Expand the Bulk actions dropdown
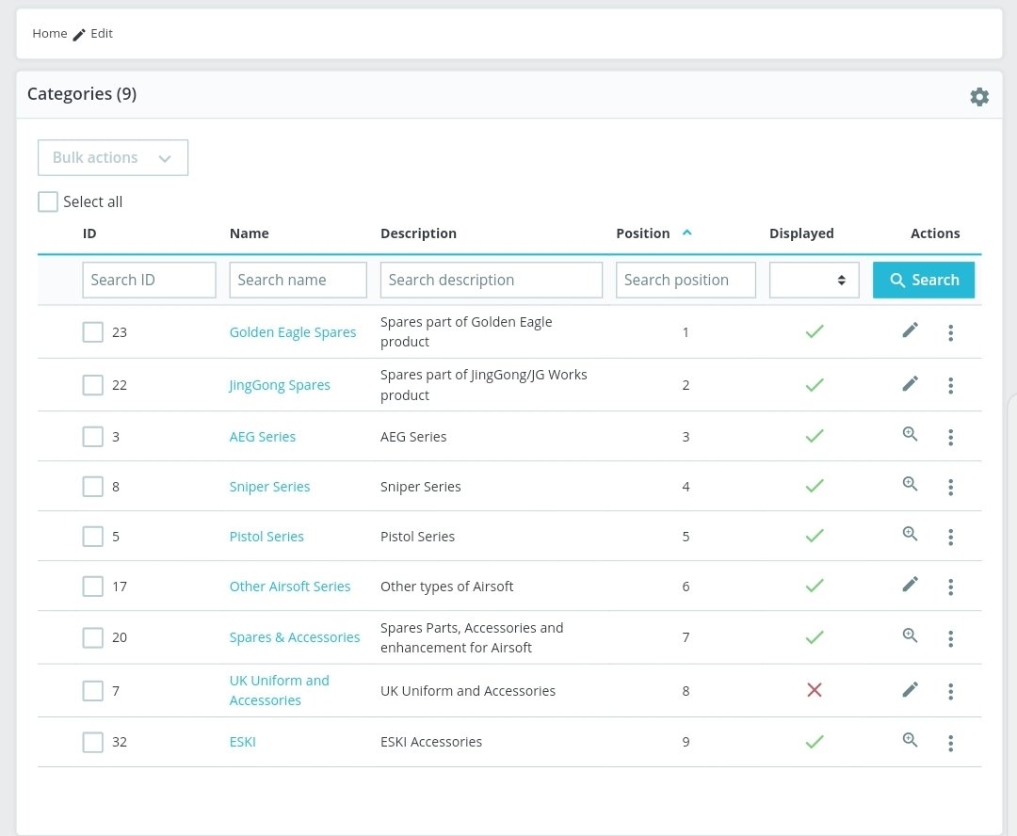The image size is (1017, 836). pos(113,158)
